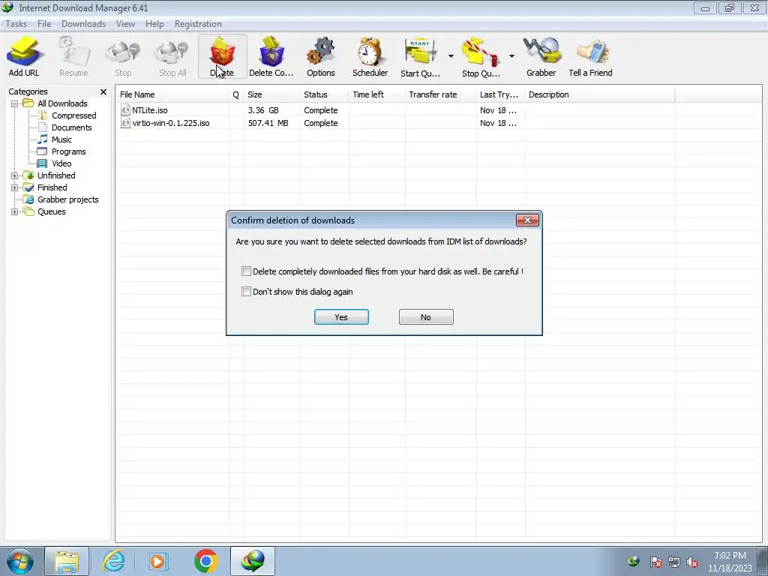768x576 pixels.
Task: Sort by Status column header
Action: tap(324, 94)
